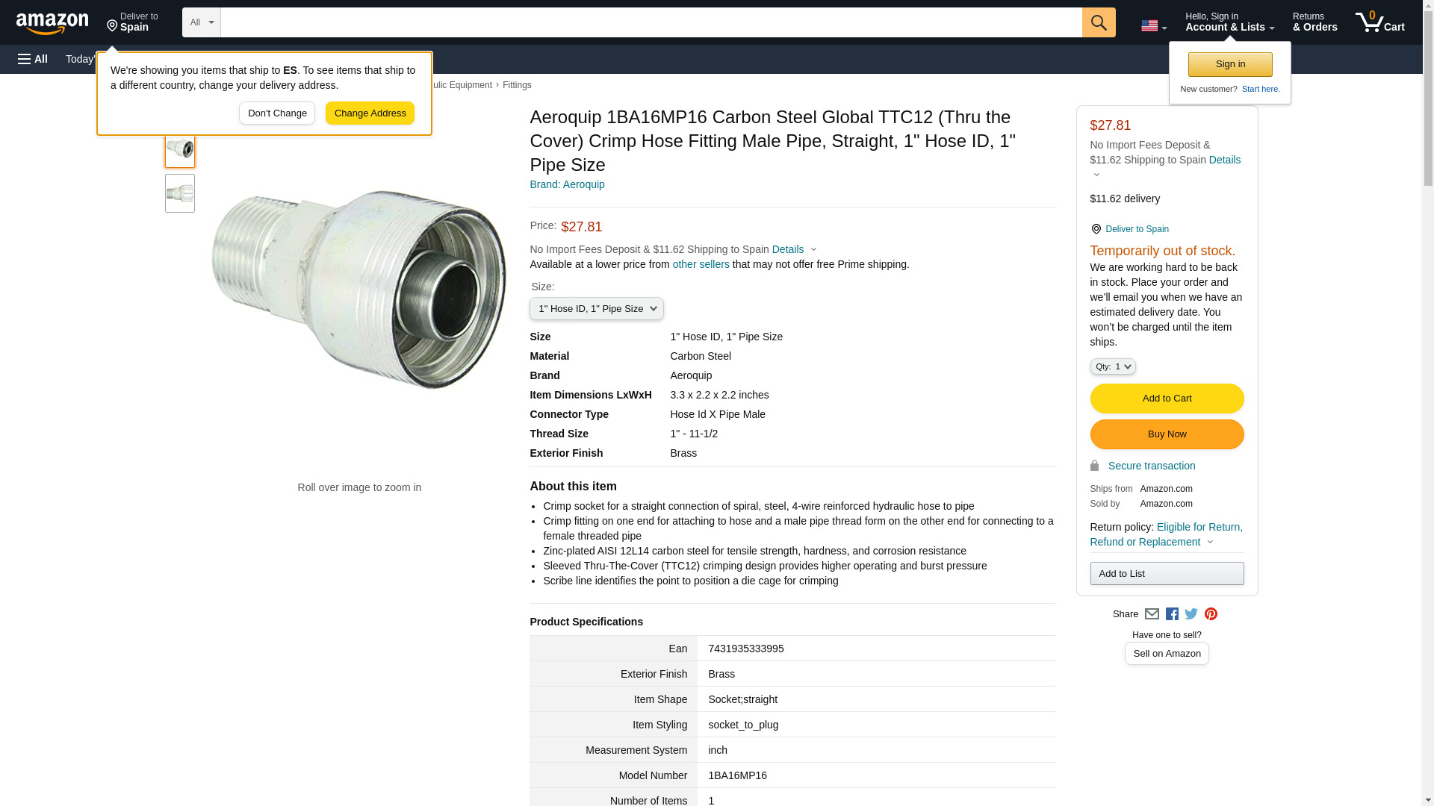Open the All hamburger menu
Viewport: 1434px width, 806px height.
pyautogui.click(x=33, y=59)
